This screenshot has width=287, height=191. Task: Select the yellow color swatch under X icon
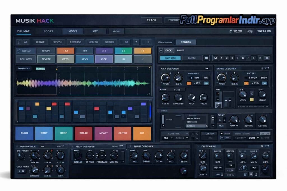[252, 100]
